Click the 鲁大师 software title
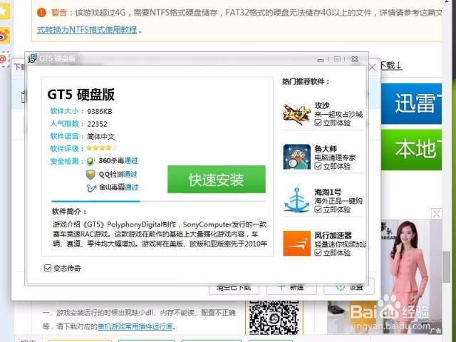The image size is (456, 342). (x=326, y=149)
